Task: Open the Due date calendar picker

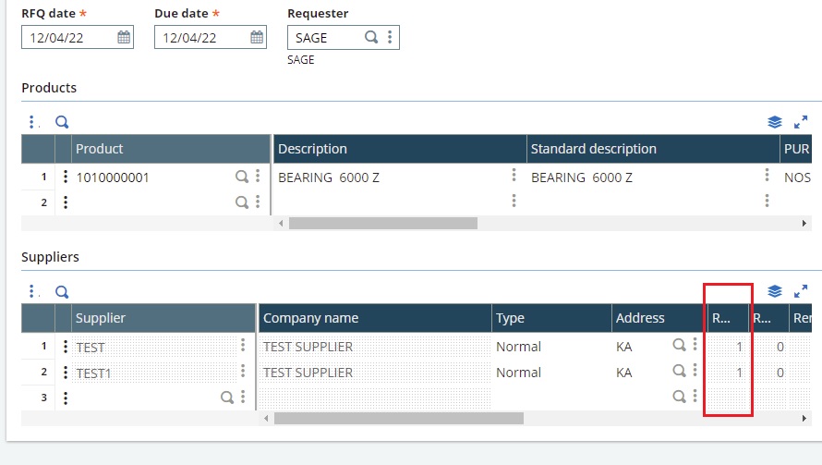Action: pyautogui.click(x=257, y=37)
